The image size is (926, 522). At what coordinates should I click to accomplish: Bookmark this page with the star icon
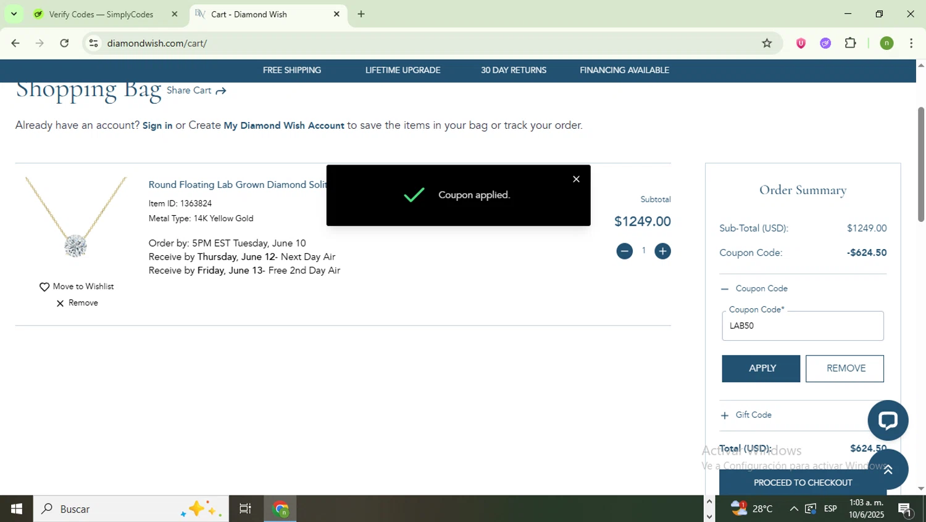pyautogui.click(x=767, y=43)
